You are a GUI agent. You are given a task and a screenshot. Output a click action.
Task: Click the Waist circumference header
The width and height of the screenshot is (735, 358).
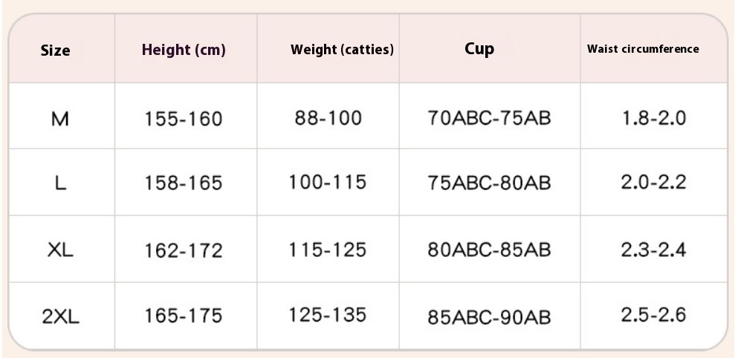pos(643,49)
